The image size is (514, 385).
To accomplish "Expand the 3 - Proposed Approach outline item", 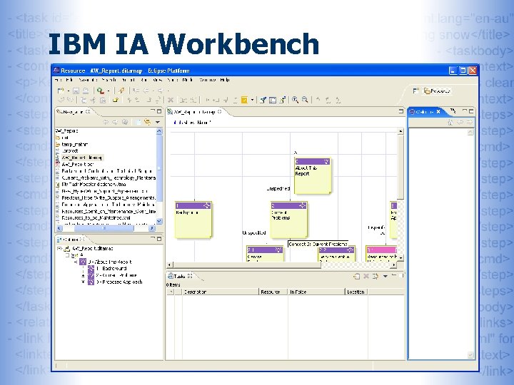I will coord(84,282).
